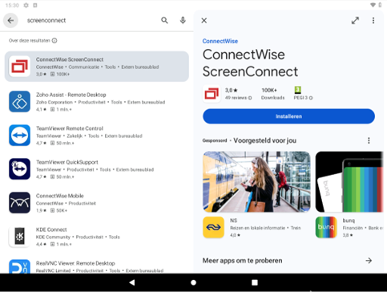Select the ConnectWise ScreenConnect app icon in results

[19, 67]
